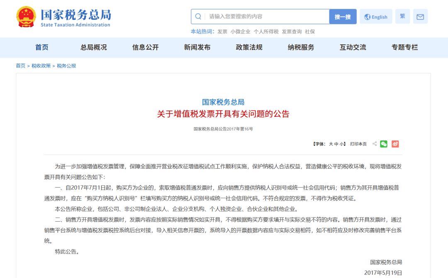Open the share icon next to 打印本页
The height and width of the screenshot is (278, 448).
(374, 144)
